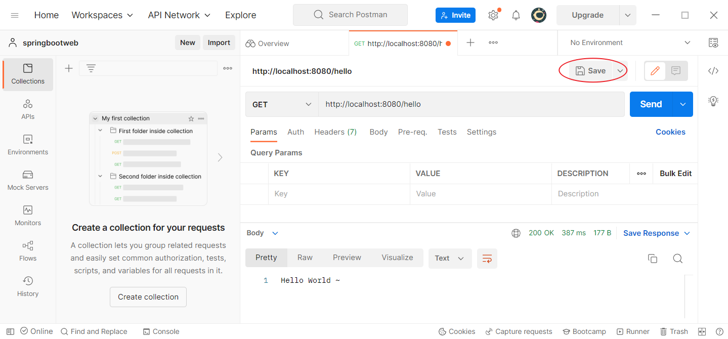Copy the response body with copy icon
This screenshot has height=339, width=728.
(653, 259)
